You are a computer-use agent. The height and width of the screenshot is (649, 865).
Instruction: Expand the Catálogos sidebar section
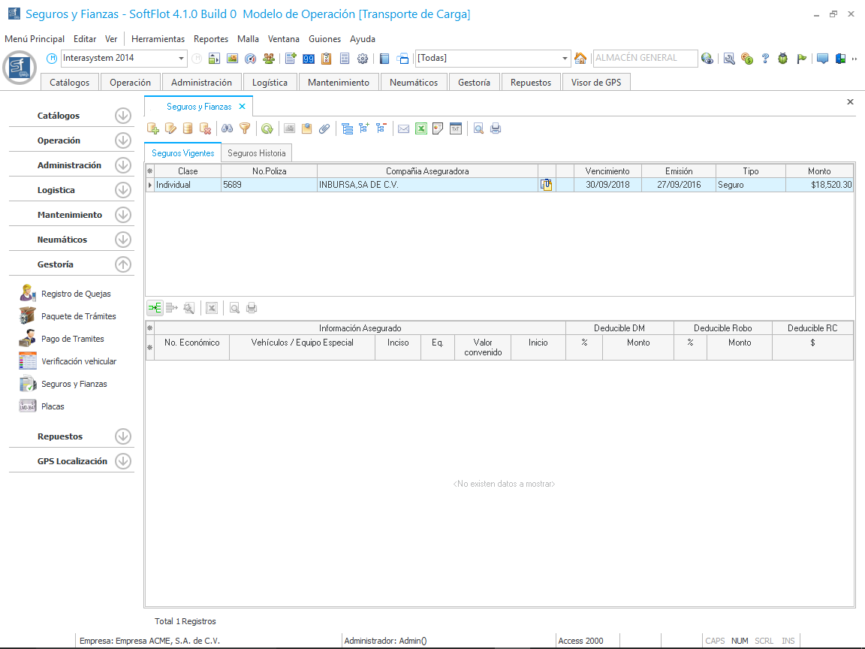pyautogui.click(x=123, y=116)
